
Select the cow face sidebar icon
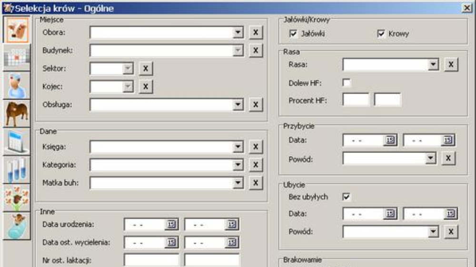click(x=17, y=29)
